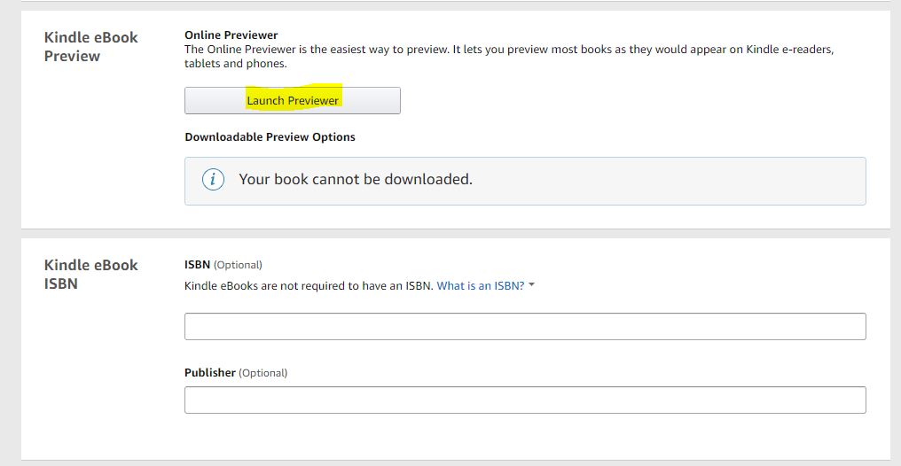Click the bold 'Publisher' field label

210,373
